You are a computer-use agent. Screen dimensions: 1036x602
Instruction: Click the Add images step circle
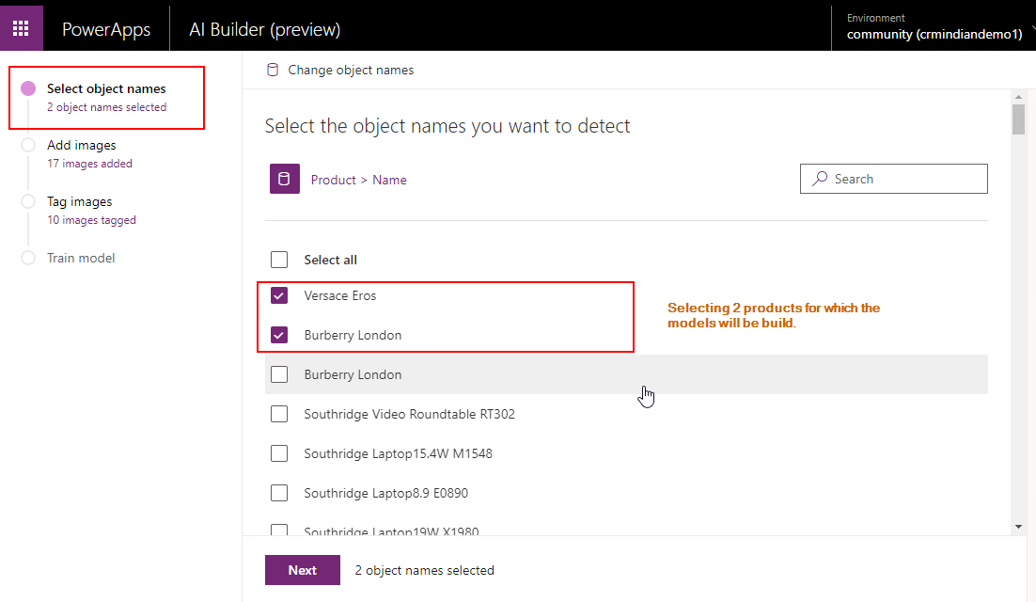(x=28, y=146)
